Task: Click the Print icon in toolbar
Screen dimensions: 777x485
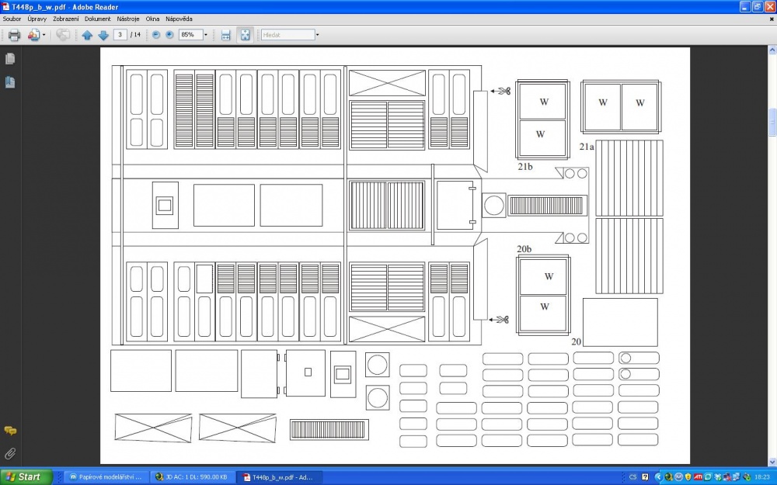Action: click(14, 35)
